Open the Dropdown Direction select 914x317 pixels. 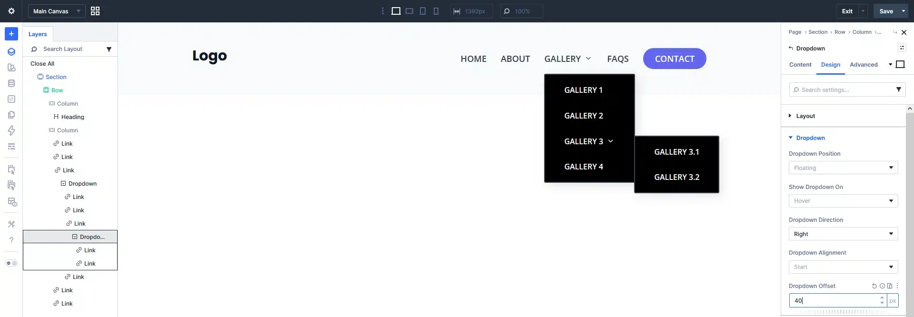(x=843, y=234)
